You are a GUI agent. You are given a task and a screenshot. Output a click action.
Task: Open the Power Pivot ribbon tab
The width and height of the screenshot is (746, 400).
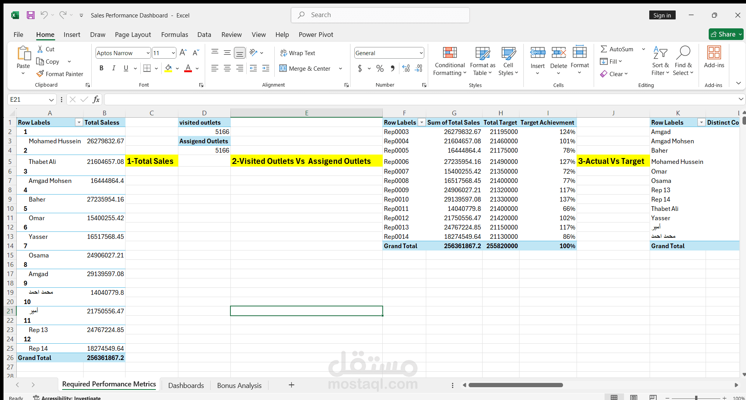[316, 35]
